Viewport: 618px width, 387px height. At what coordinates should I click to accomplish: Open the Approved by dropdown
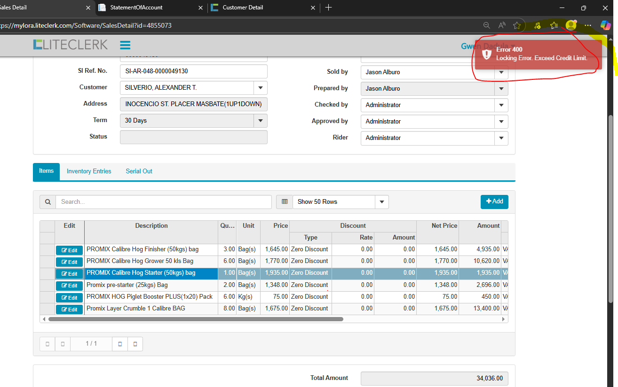pos(501,122)
